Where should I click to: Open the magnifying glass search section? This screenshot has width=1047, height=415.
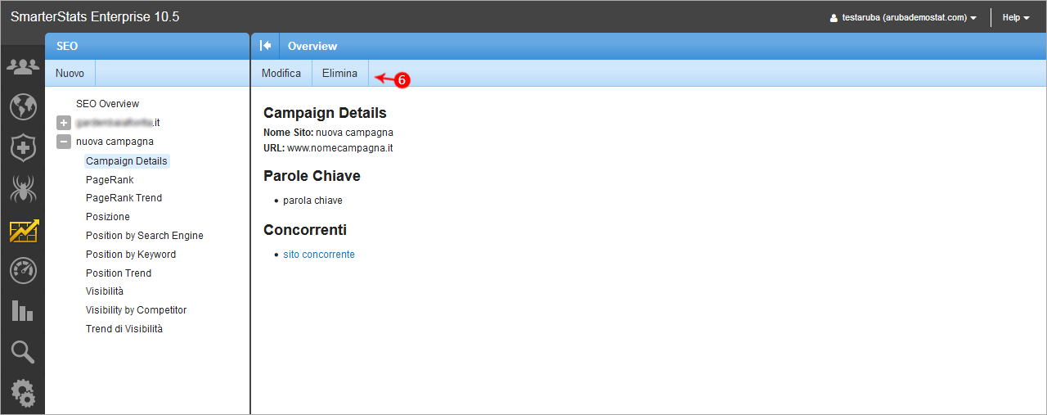23,352
